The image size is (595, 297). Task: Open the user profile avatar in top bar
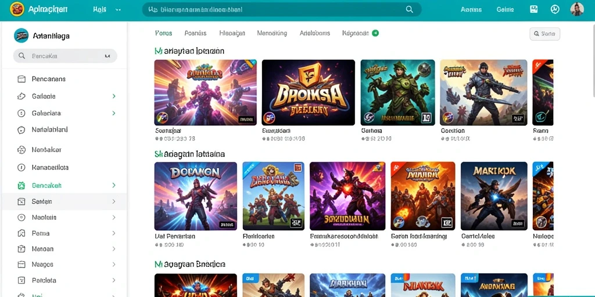click(x=577, y=9)
